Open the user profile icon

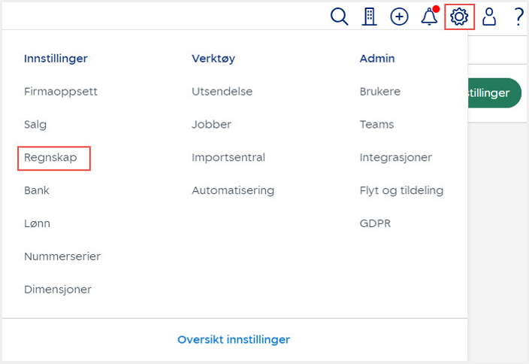(x=489, y=17)
